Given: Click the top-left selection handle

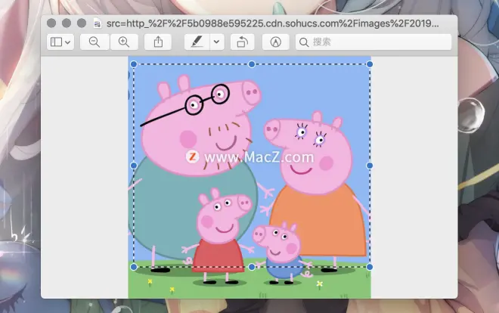Looking at the screenshot, I should [134, 64].
